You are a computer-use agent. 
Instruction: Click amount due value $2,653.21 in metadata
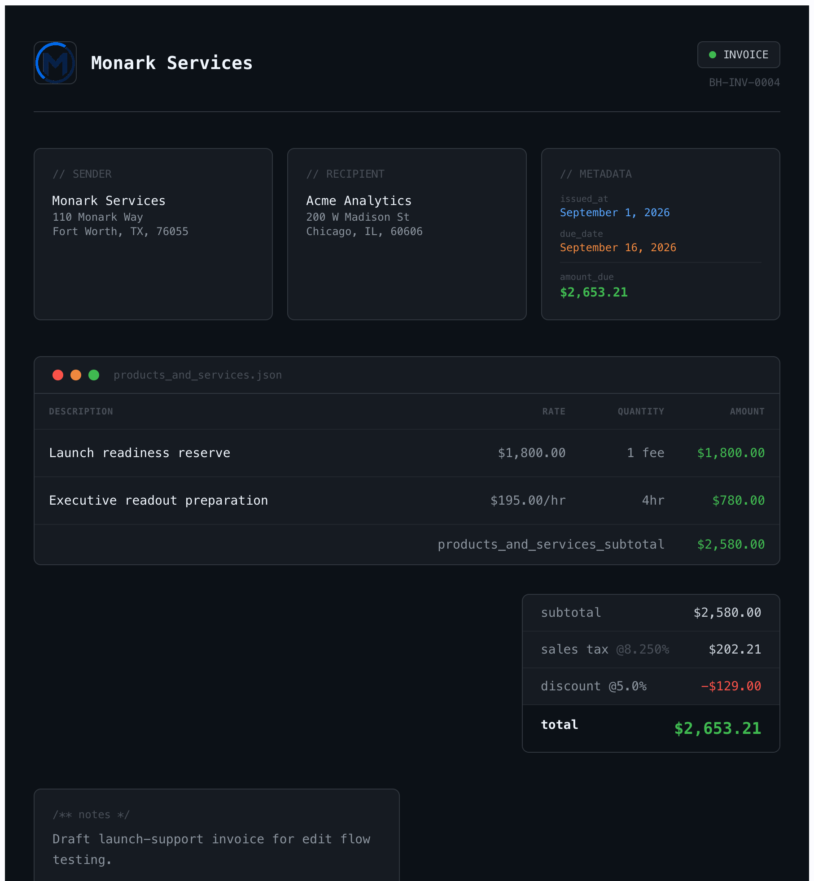click(x=593, y=292)
